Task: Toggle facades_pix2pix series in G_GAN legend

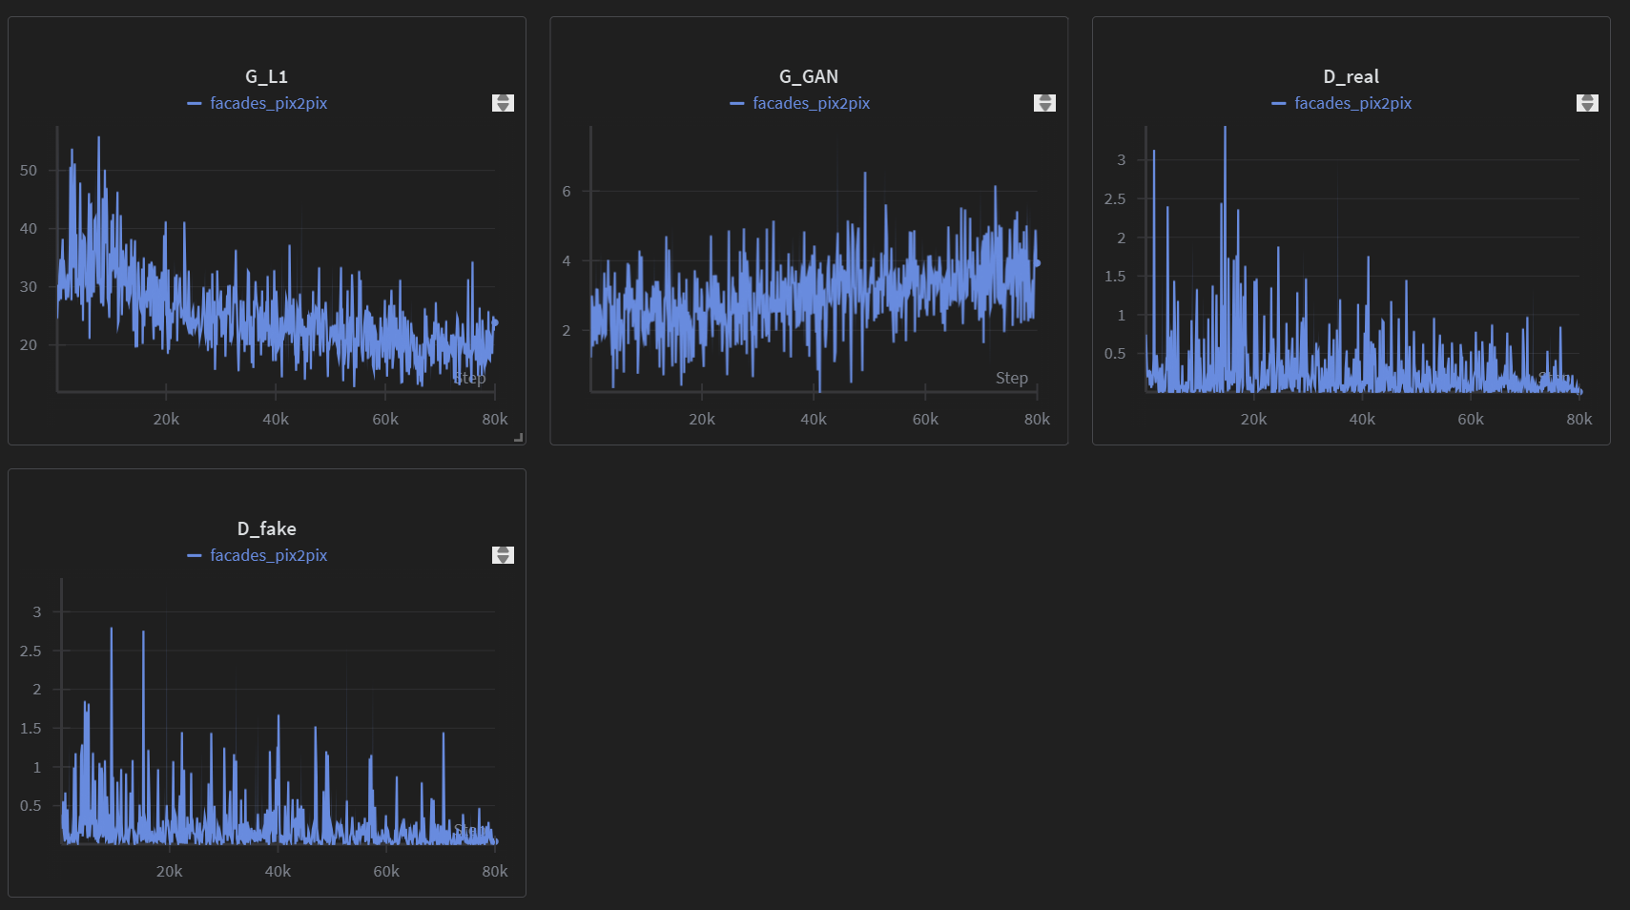Action: 811,103
